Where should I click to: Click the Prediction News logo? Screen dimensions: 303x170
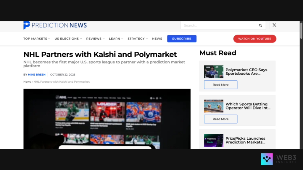pyautogui.click(x=55, y=25)
